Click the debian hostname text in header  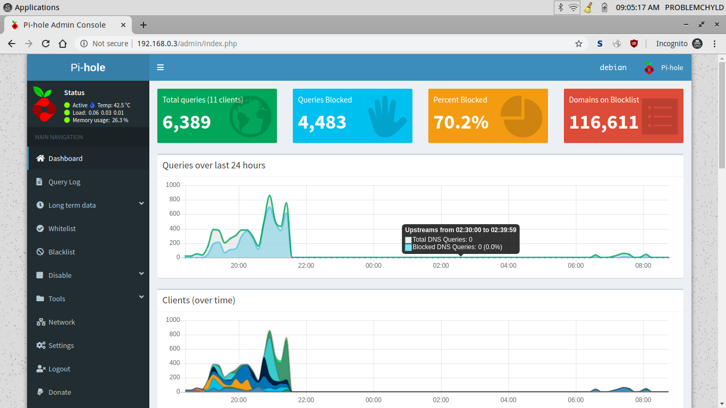pyautogui.click(x=613, y=67)
